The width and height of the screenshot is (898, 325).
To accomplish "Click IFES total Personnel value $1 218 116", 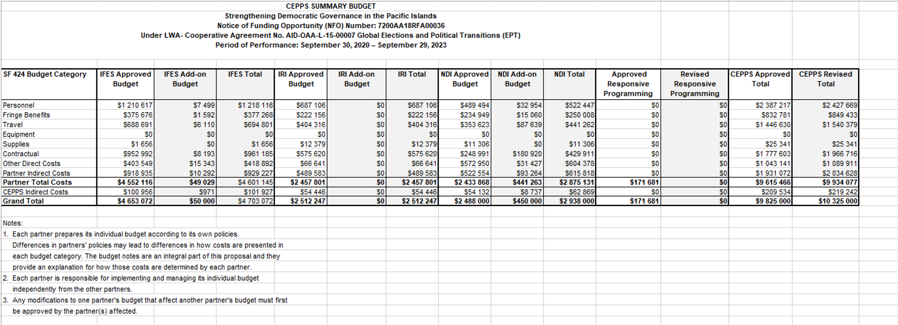I will point(255,105).
